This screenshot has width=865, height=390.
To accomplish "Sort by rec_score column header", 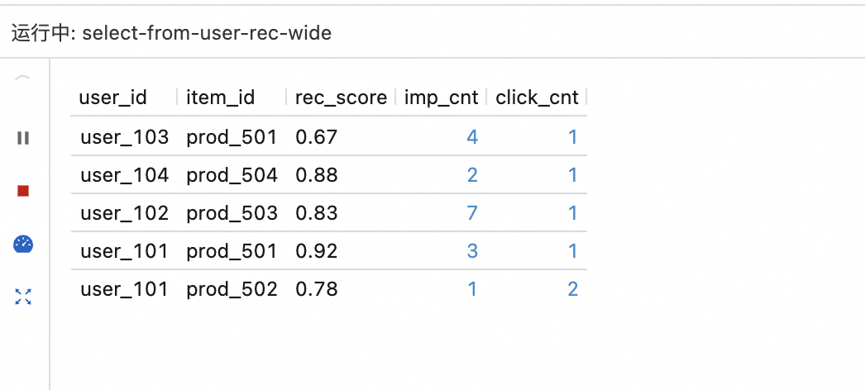I will pyautogui.click(x=341, y=97).
